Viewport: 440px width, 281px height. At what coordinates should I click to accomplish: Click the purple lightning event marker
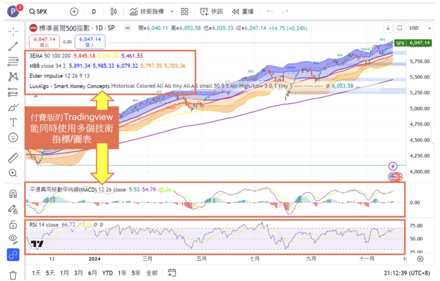point(393,166)
